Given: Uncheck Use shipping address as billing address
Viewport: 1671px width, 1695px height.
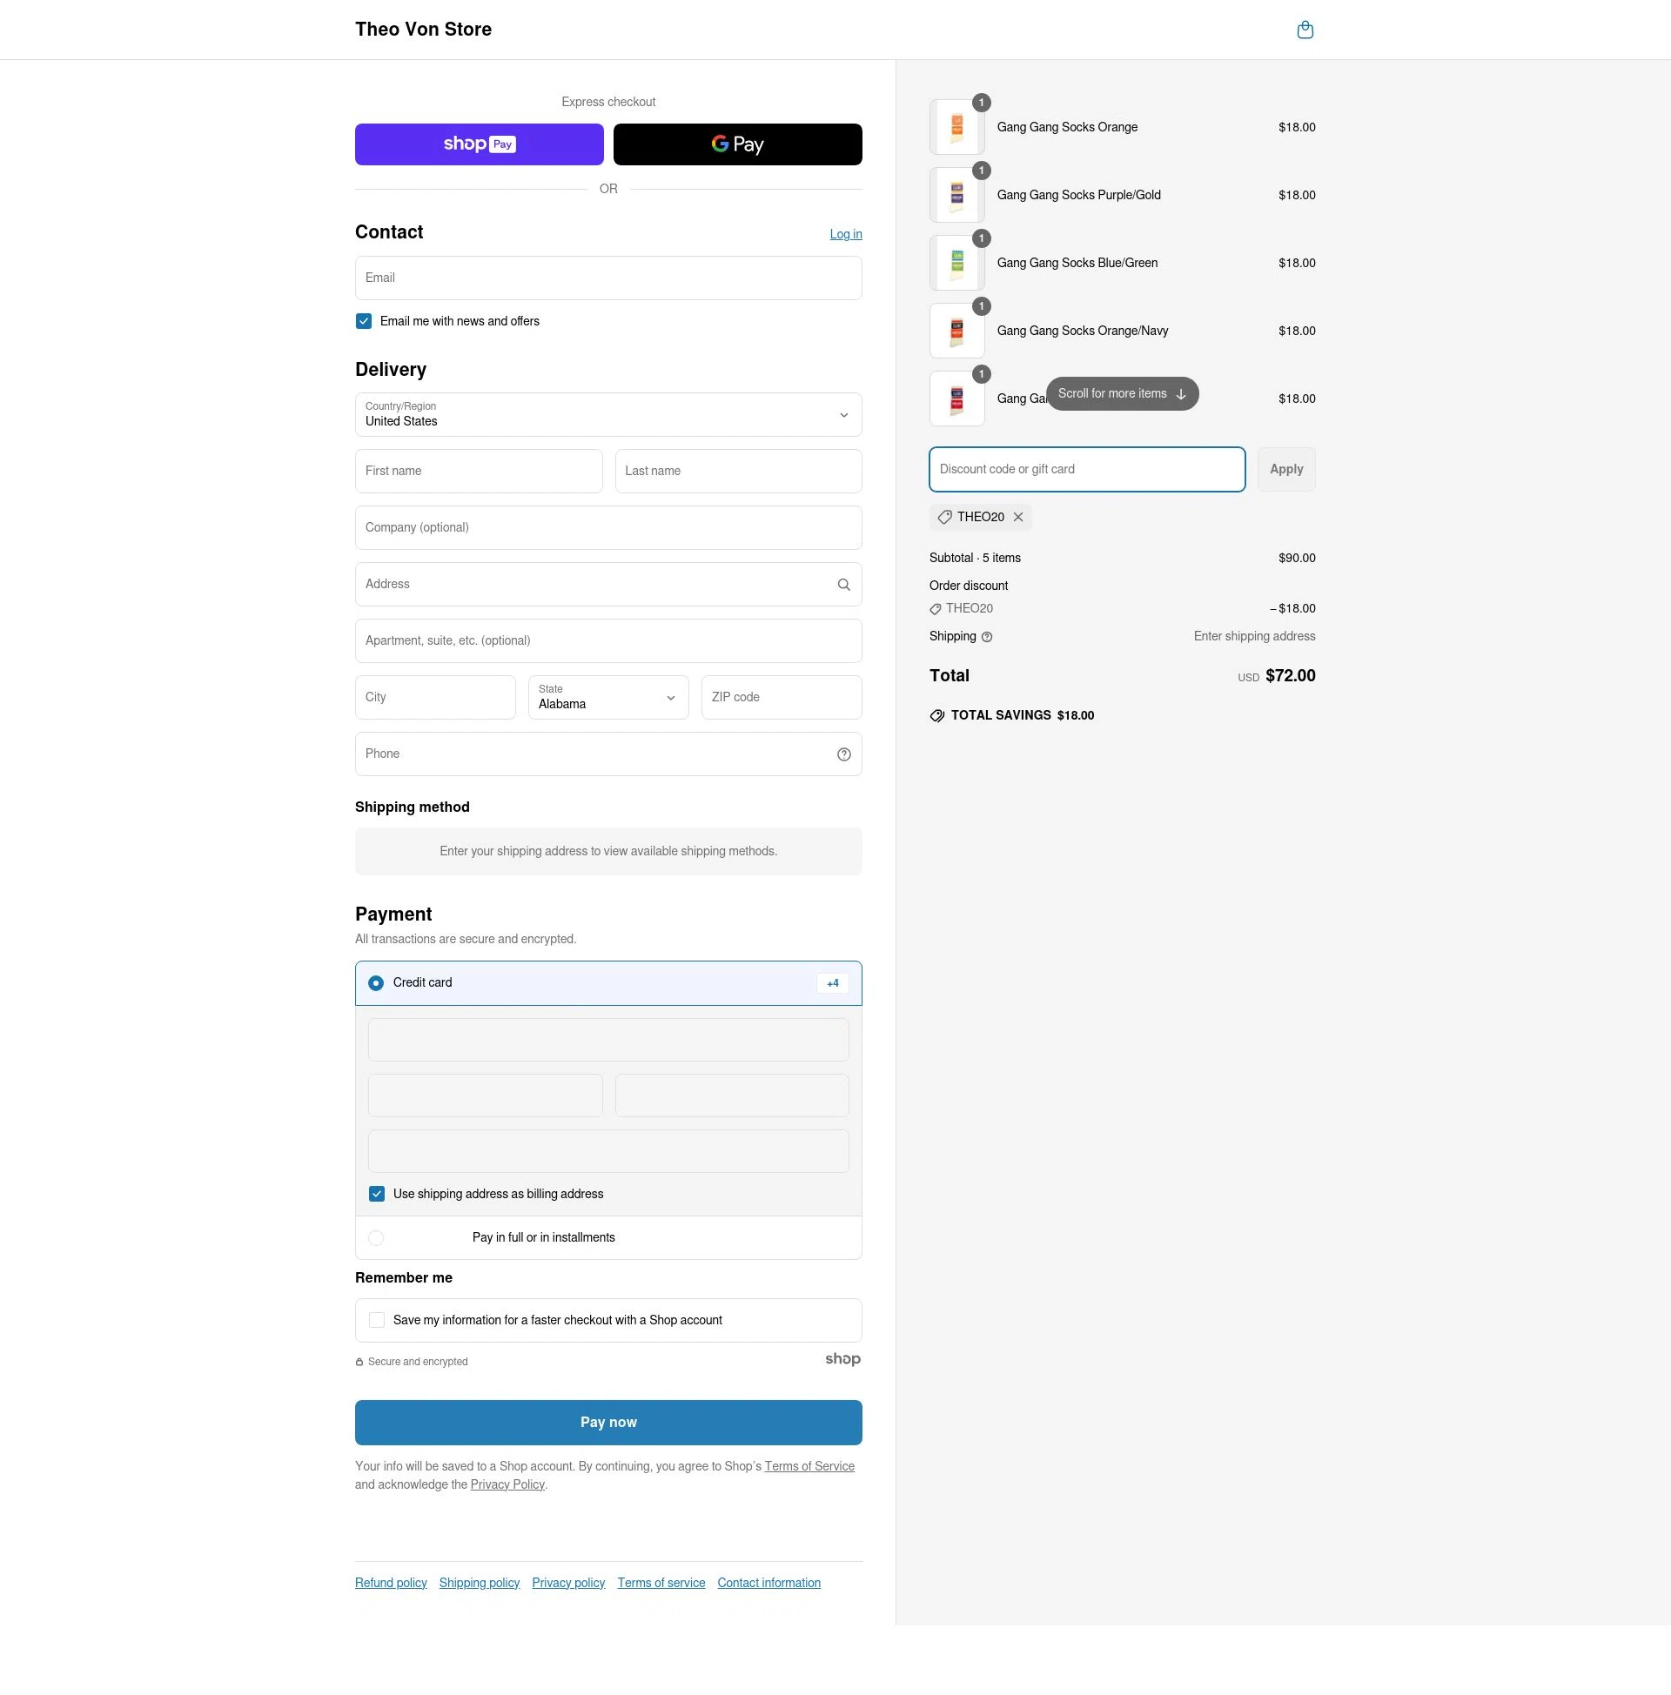Looking at the screenshot, I should pyautogui.click(x=377, y=1193).
